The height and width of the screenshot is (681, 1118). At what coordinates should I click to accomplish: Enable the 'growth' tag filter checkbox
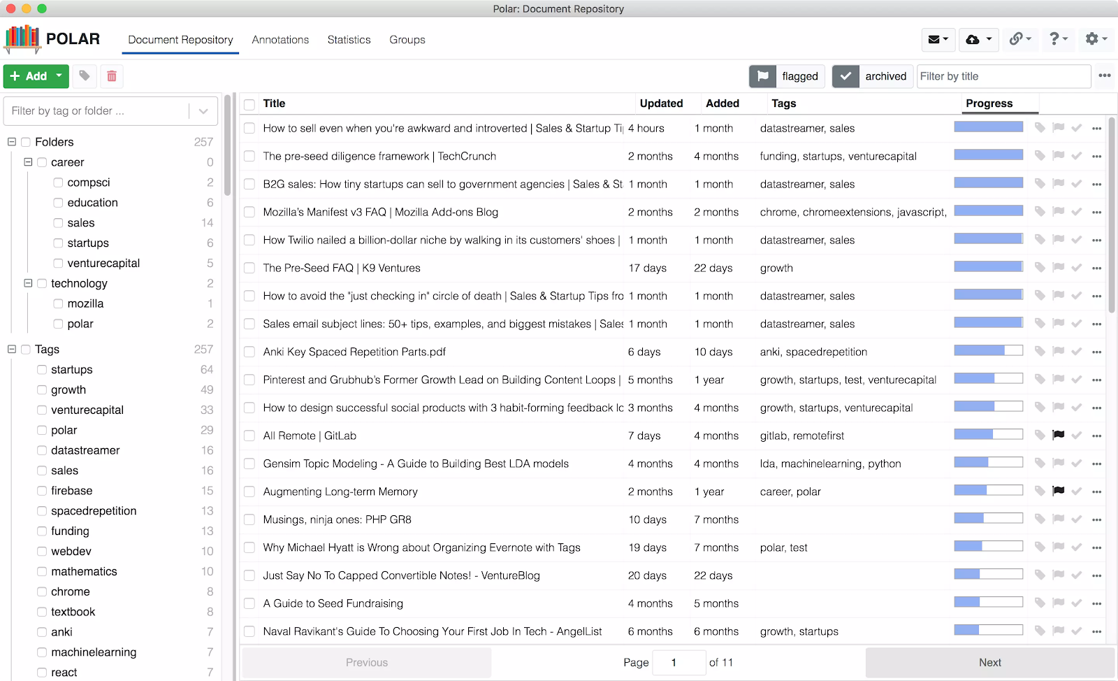[42, 390]
